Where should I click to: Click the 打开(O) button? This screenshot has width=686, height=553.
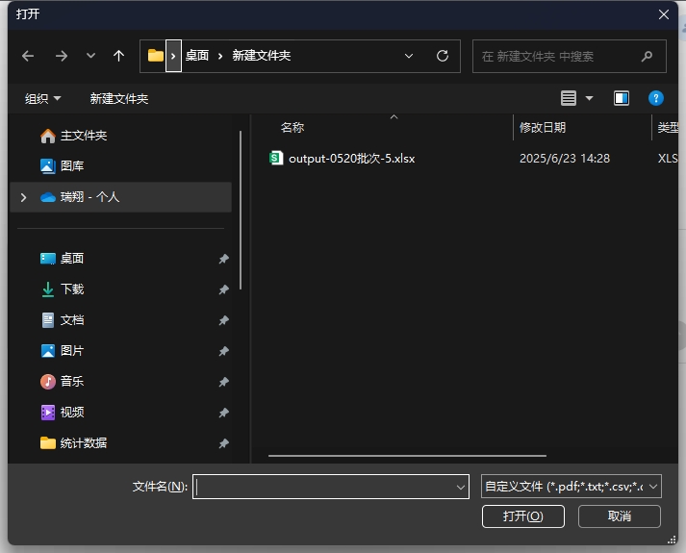point(522,516)
